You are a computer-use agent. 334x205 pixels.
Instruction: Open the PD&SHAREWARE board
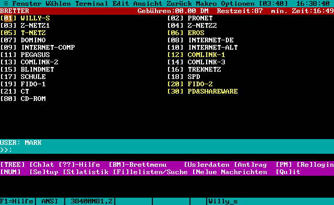click(x=202, y=92)
